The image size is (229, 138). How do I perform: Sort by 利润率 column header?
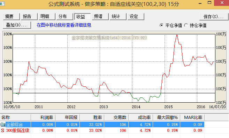pyautogui.click(x=43, y=118)
